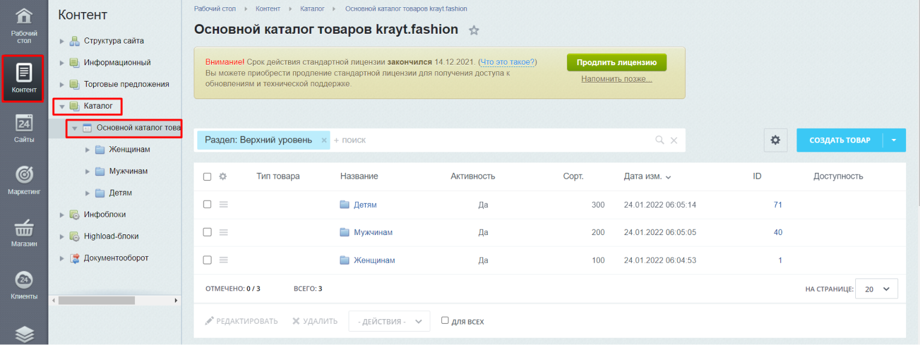Open the Клиенты sidebar section

tap(24, 285)
